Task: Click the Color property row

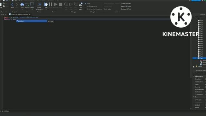Action: [x=200, y=84]
